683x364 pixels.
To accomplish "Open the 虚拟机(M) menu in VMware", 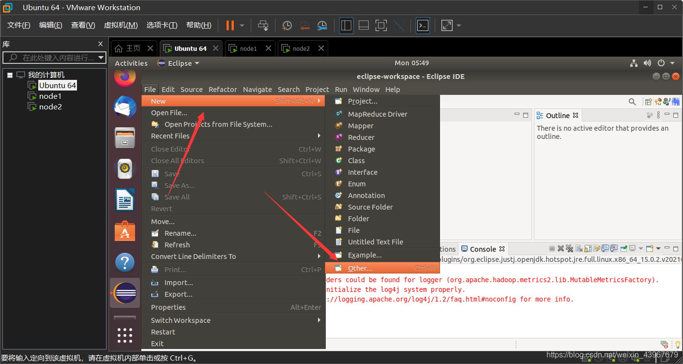I will coord(121,25).
